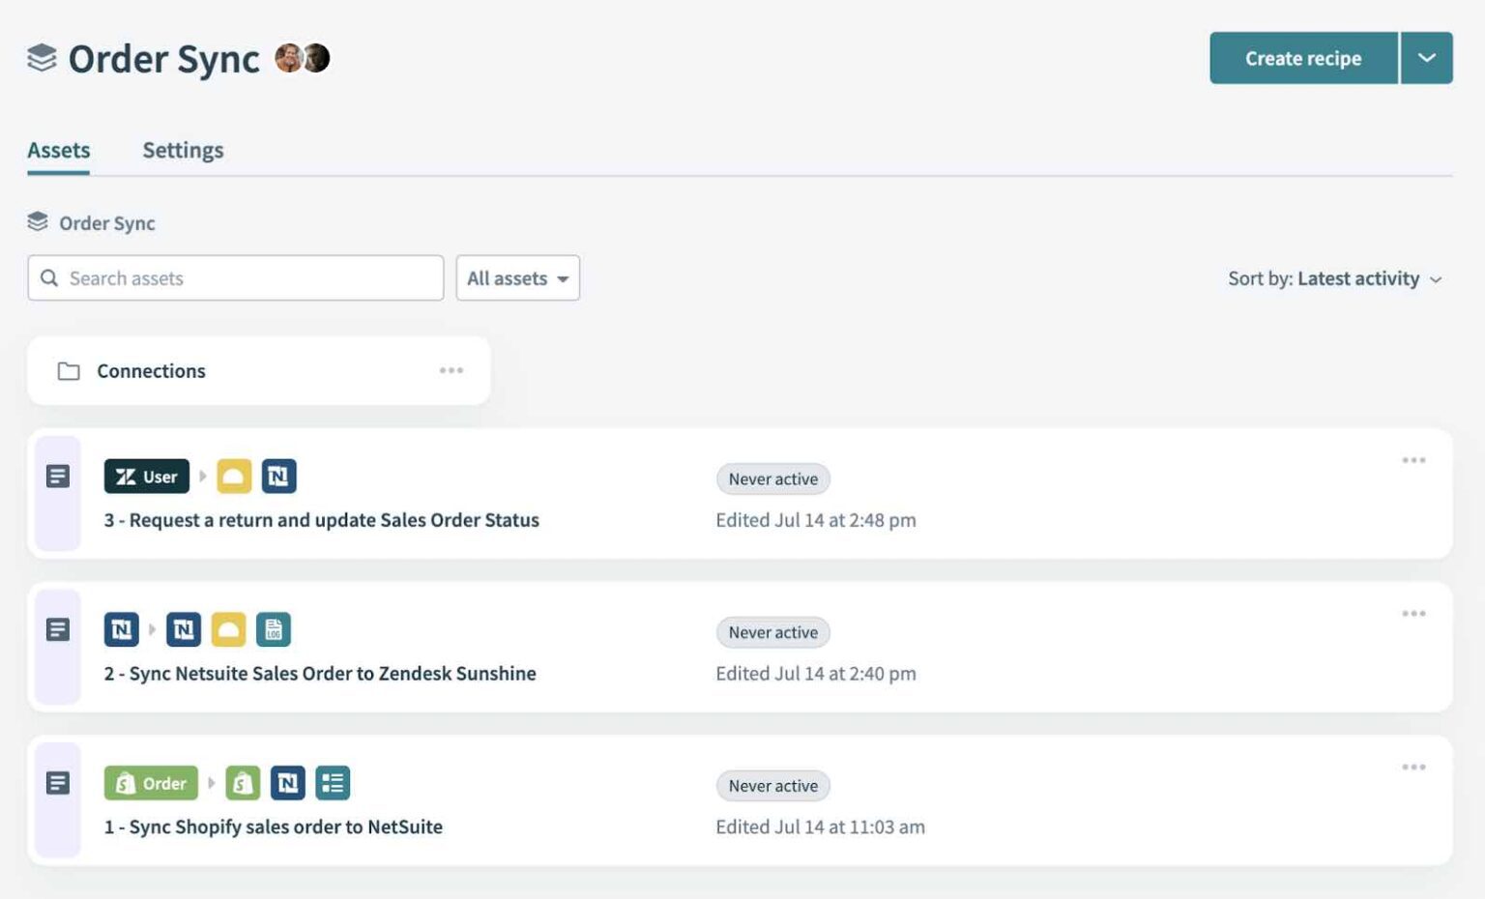Click the Order Sync layers icon in the header
Image resolution: width=1485 pixels, height=899 pixels.
tap(40, 58)
